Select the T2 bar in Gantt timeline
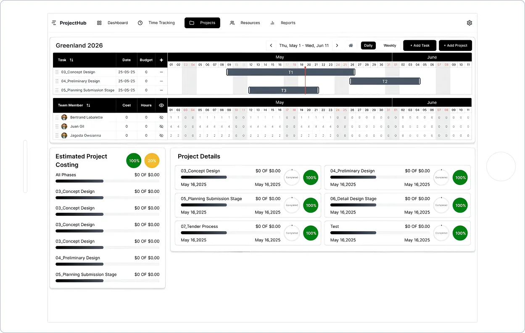 (x=385, y=81)
